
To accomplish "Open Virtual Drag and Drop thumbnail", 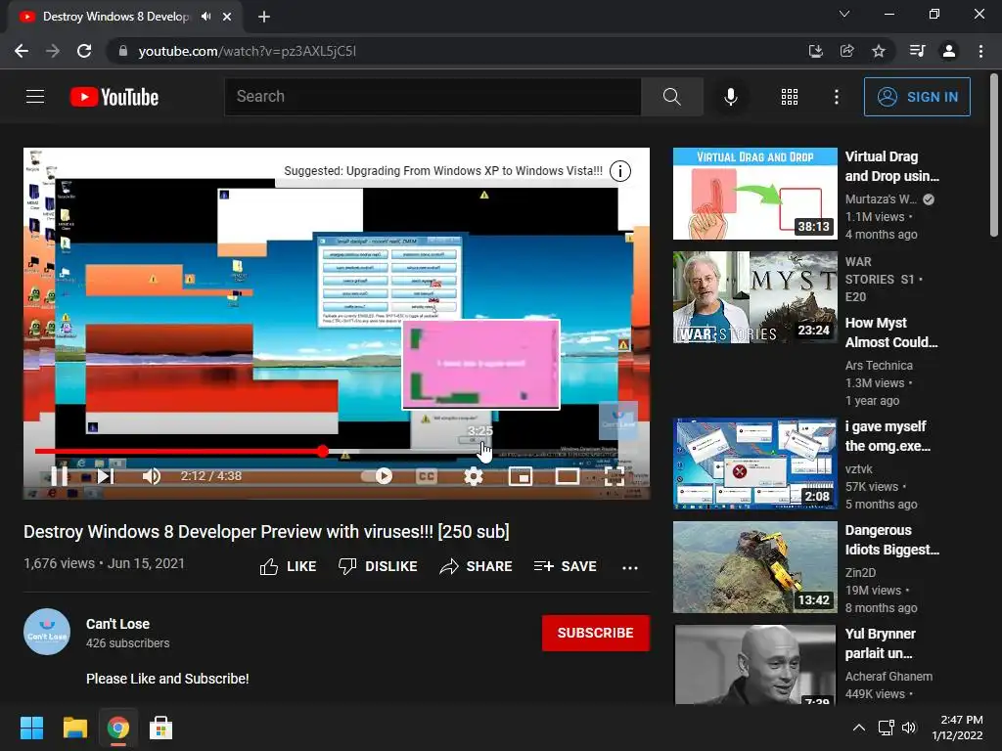I will 754,194.
